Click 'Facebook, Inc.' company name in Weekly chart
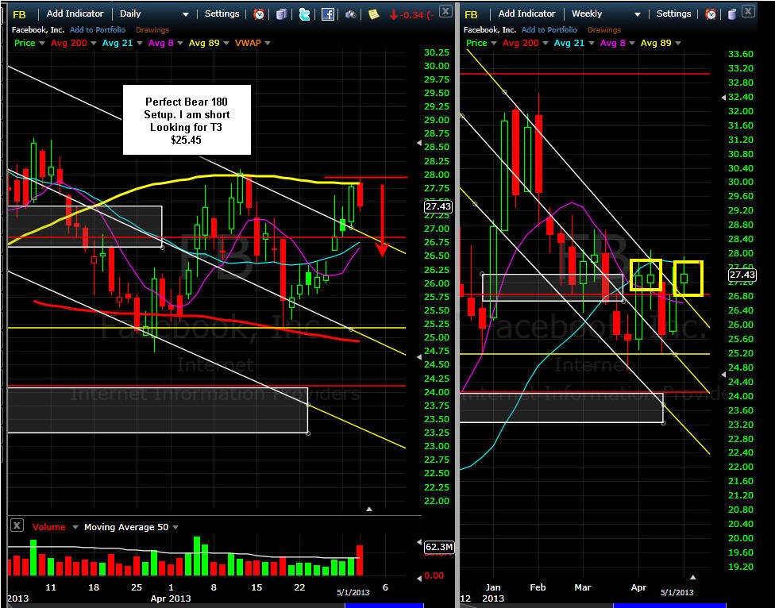This screenshot has width=775, height=608. click(x=490, y=30)
